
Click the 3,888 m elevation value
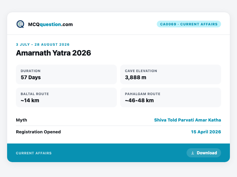[135, 78]
